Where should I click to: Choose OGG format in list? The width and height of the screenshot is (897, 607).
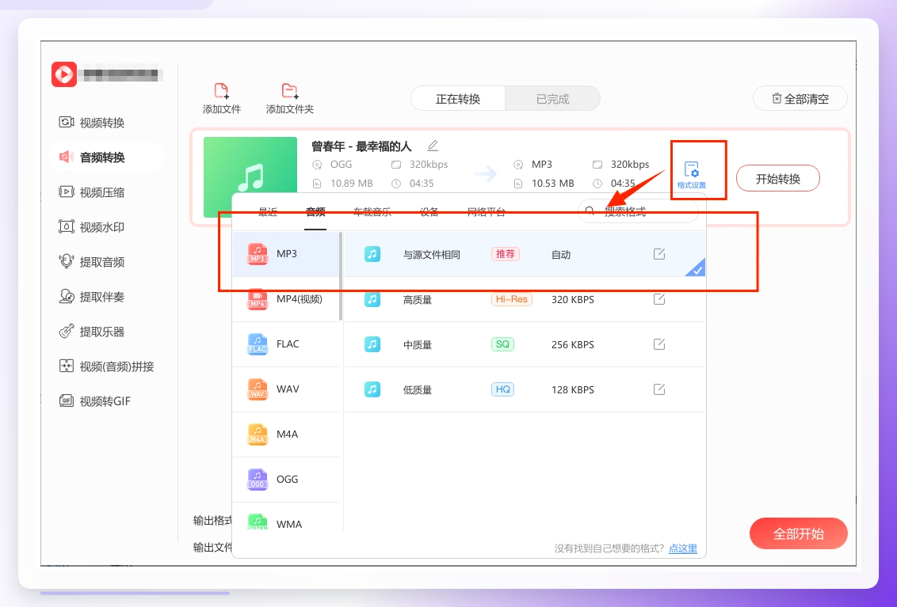[286, 480]
